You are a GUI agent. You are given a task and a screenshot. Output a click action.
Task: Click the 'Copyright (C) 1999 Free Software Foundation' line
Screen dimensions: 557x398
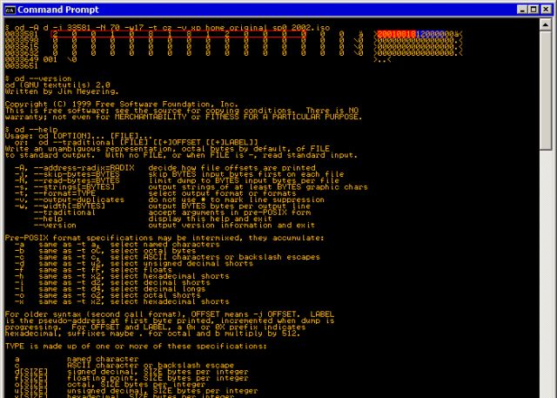coord(122,105)
